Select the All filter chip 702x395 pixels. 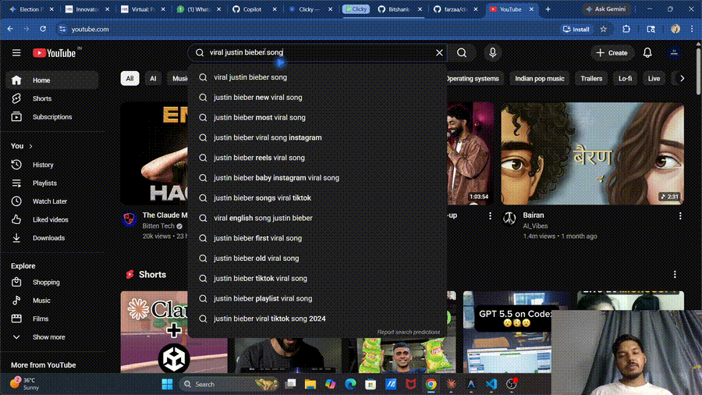point(129,78)
